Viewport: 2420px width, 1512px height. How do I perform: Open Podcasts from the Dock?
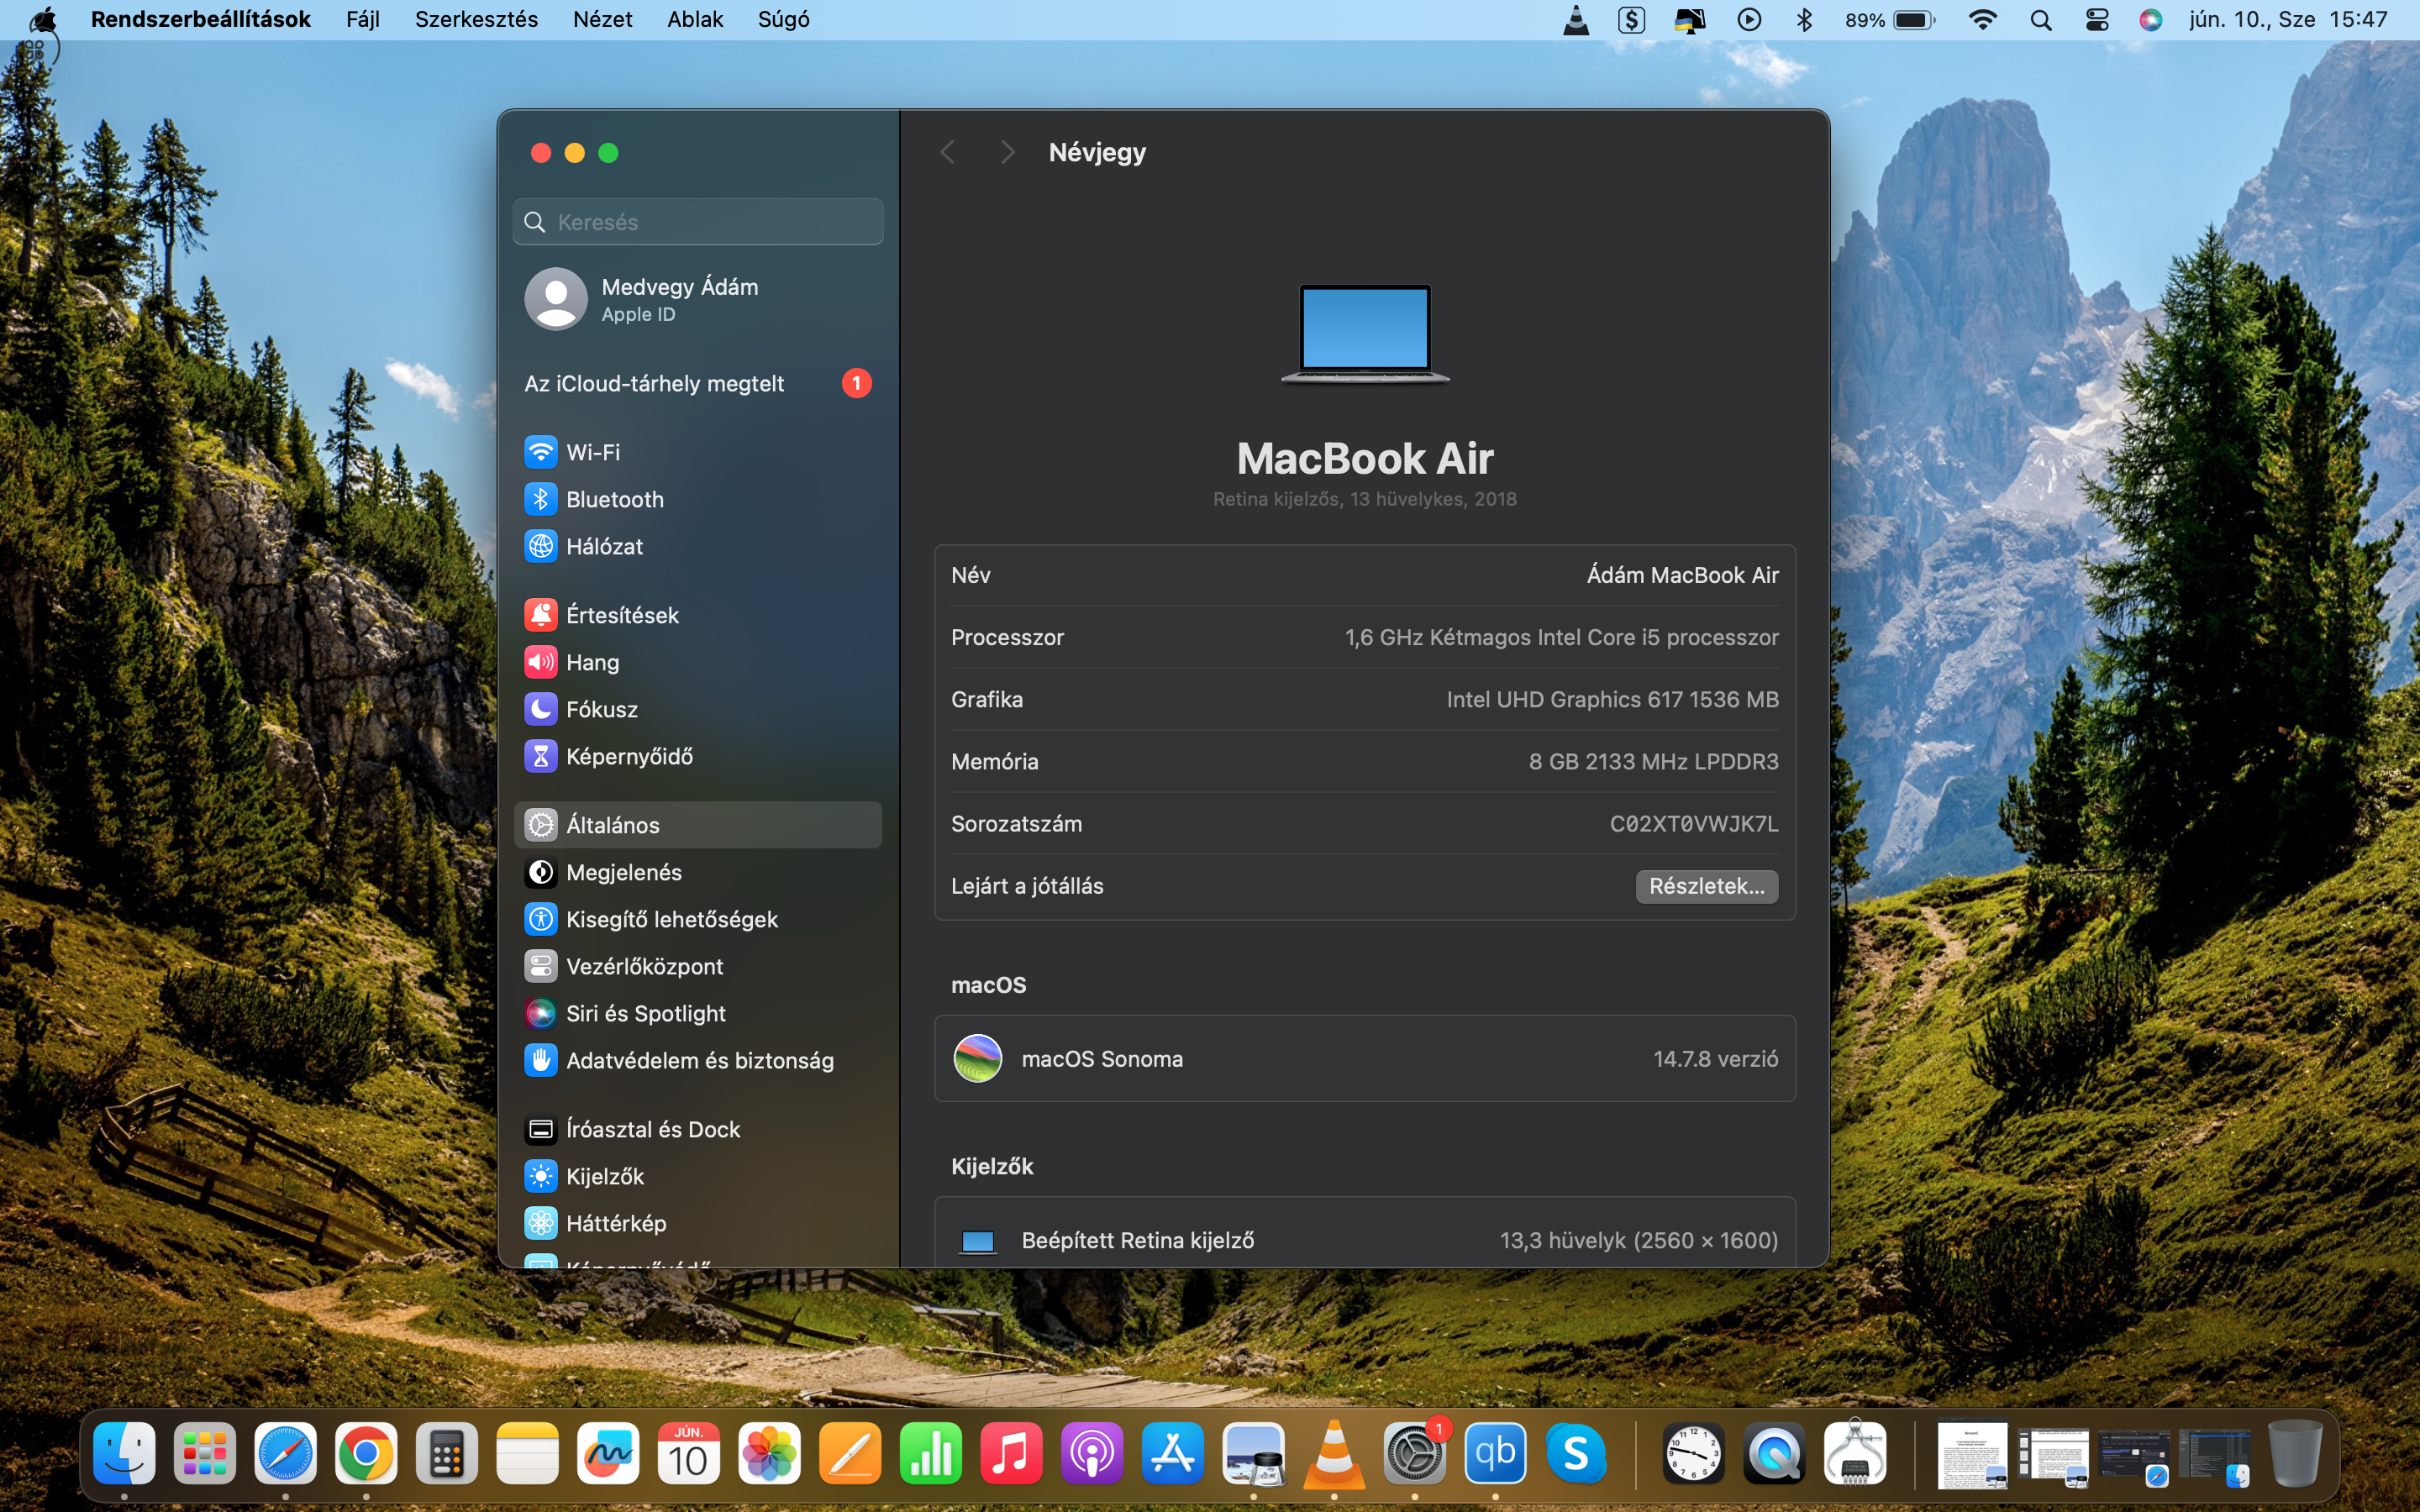coord(1092,1452)
